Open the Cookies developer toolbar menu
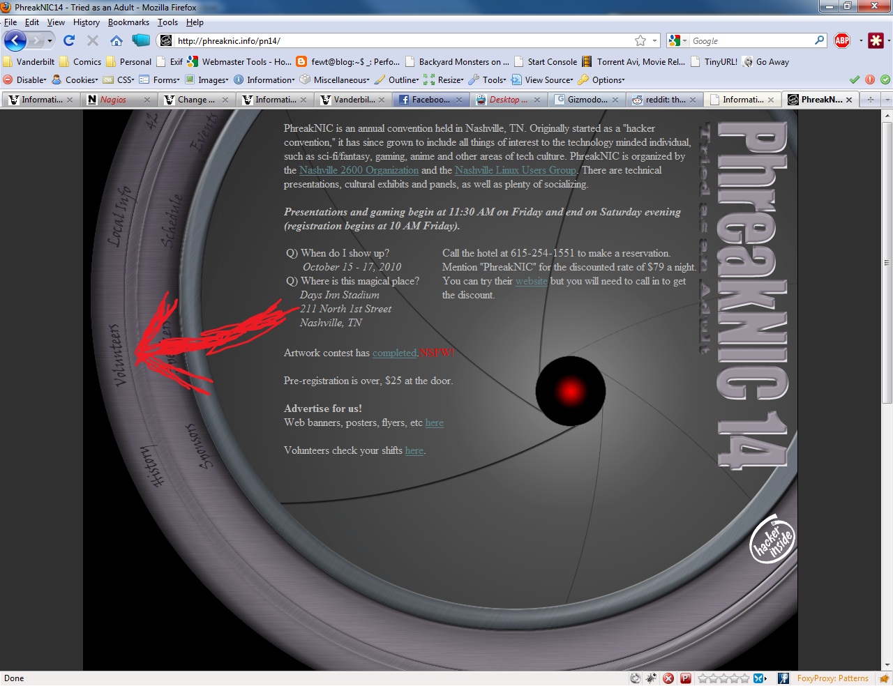 tap(75, 79)
